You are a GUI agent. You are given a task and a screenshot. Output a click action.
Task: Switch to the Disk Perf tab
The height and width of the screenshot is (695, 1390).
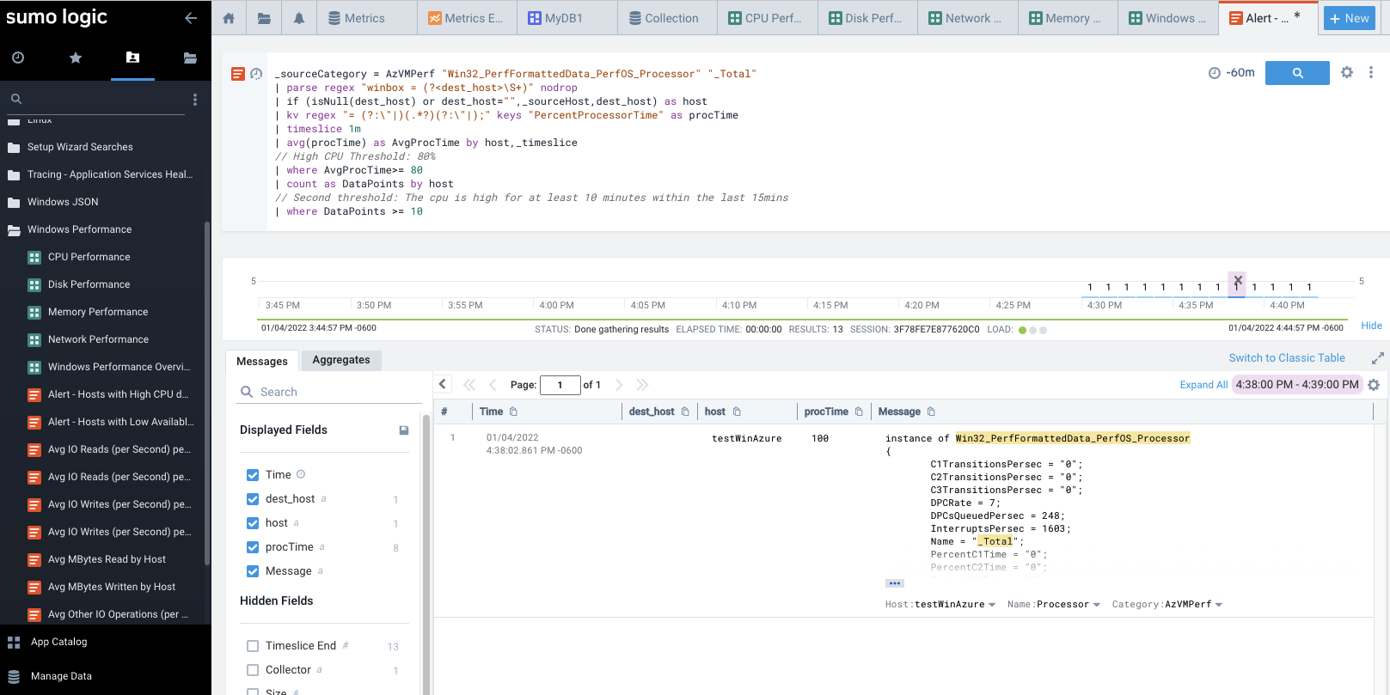tap(866, 18)
